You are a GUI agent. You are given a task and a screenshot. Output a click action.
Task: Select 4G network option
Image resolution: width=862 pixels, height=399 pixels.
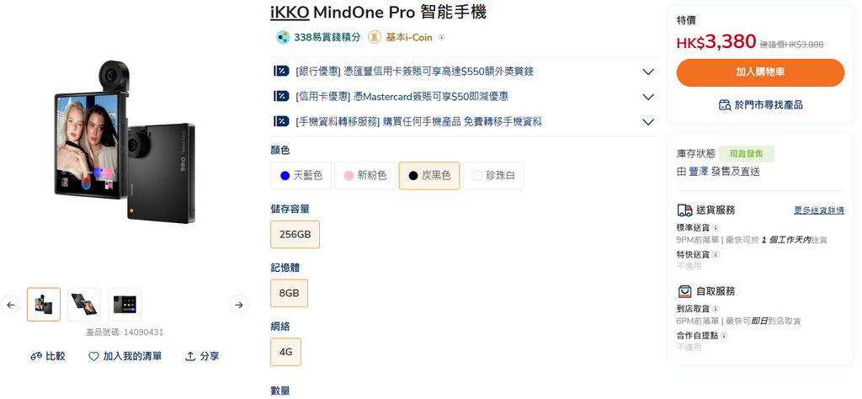click(286, 352)
